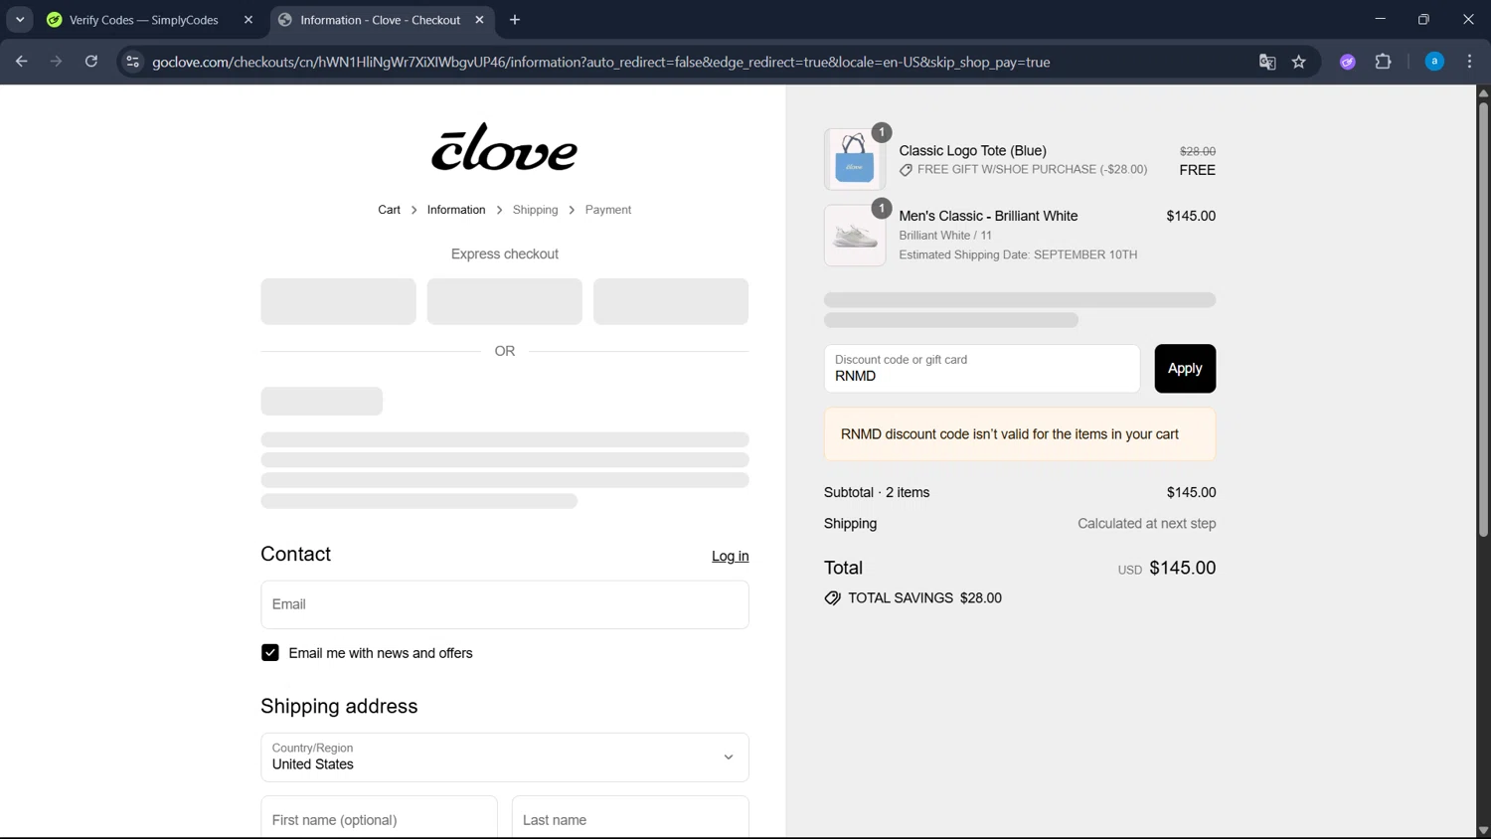Click the Total USD $145.00 amount
This screenshot has width=1491, height=839.
coord(1182,568)
